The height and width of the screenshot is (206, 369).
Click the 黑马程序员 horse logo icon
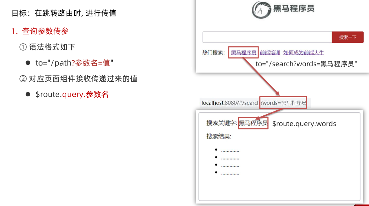[x=262, y=10]
